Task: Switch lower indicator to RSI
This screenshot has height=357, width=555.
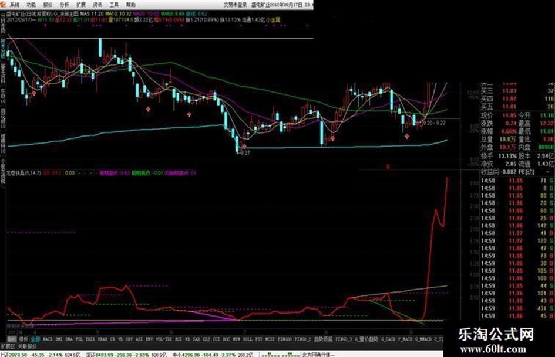Action: click(179, 339)
